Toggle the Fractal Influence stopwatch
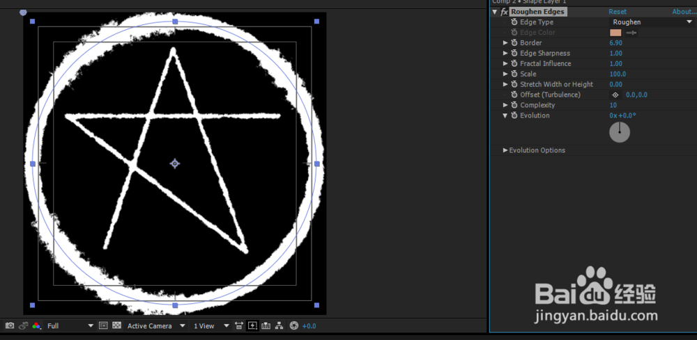Viewport: 697px width, 340px height. [514, 63]
